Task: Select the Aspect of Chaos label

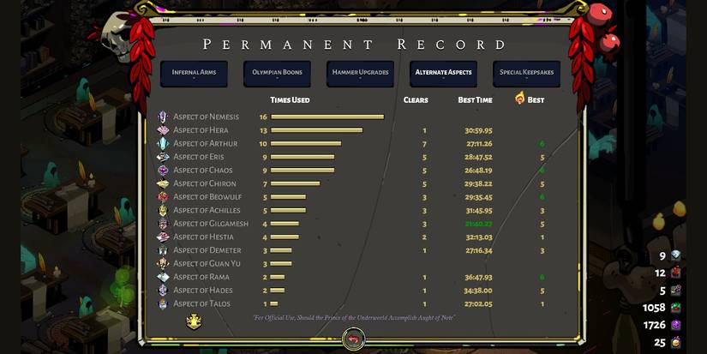Action: pos(203,171)
